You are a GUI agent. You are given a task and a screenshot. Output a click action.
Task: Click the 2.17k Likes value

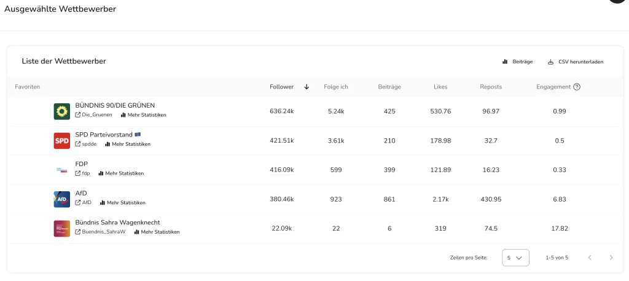(x=440, y=199)
